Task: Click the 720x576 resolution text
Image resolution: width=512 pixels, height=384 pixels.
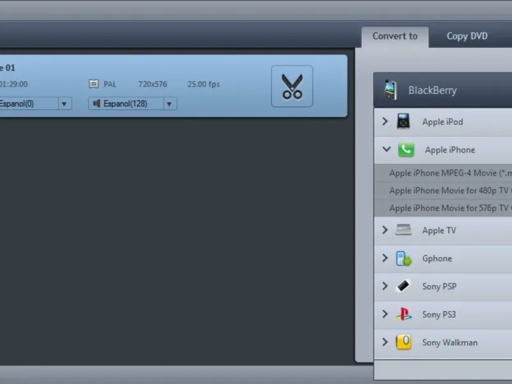Action: click(152, 84)
